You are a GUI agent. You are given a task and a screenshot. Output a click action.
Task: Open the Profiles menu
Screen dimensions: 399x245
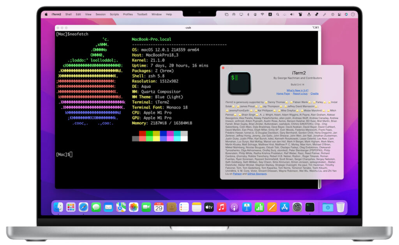[x=127, y=14]
